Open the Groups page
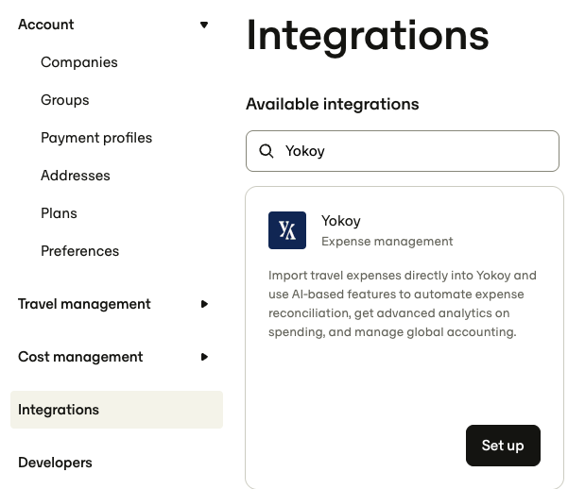This screenshot has height=489, width=568. pos(65,100)
